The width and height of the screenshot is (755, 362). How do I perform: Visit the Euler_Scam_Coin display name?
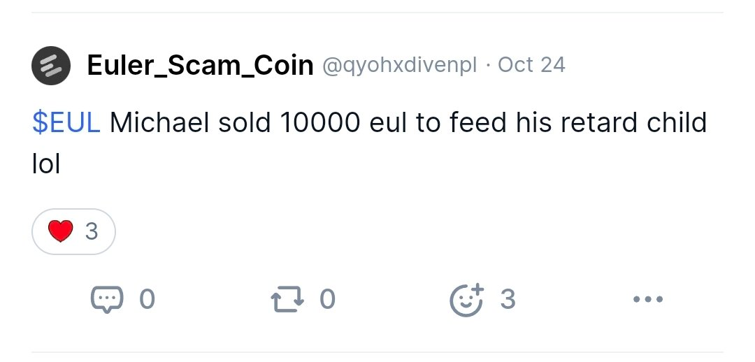200,66
